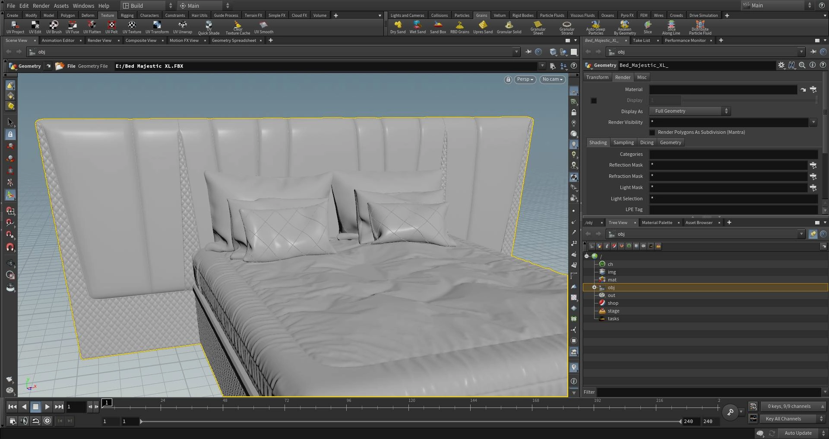The width and height of the screenshot is (829, 439).
Task: Toggle the Display checkbox in parameters
Action: [594, 101]
